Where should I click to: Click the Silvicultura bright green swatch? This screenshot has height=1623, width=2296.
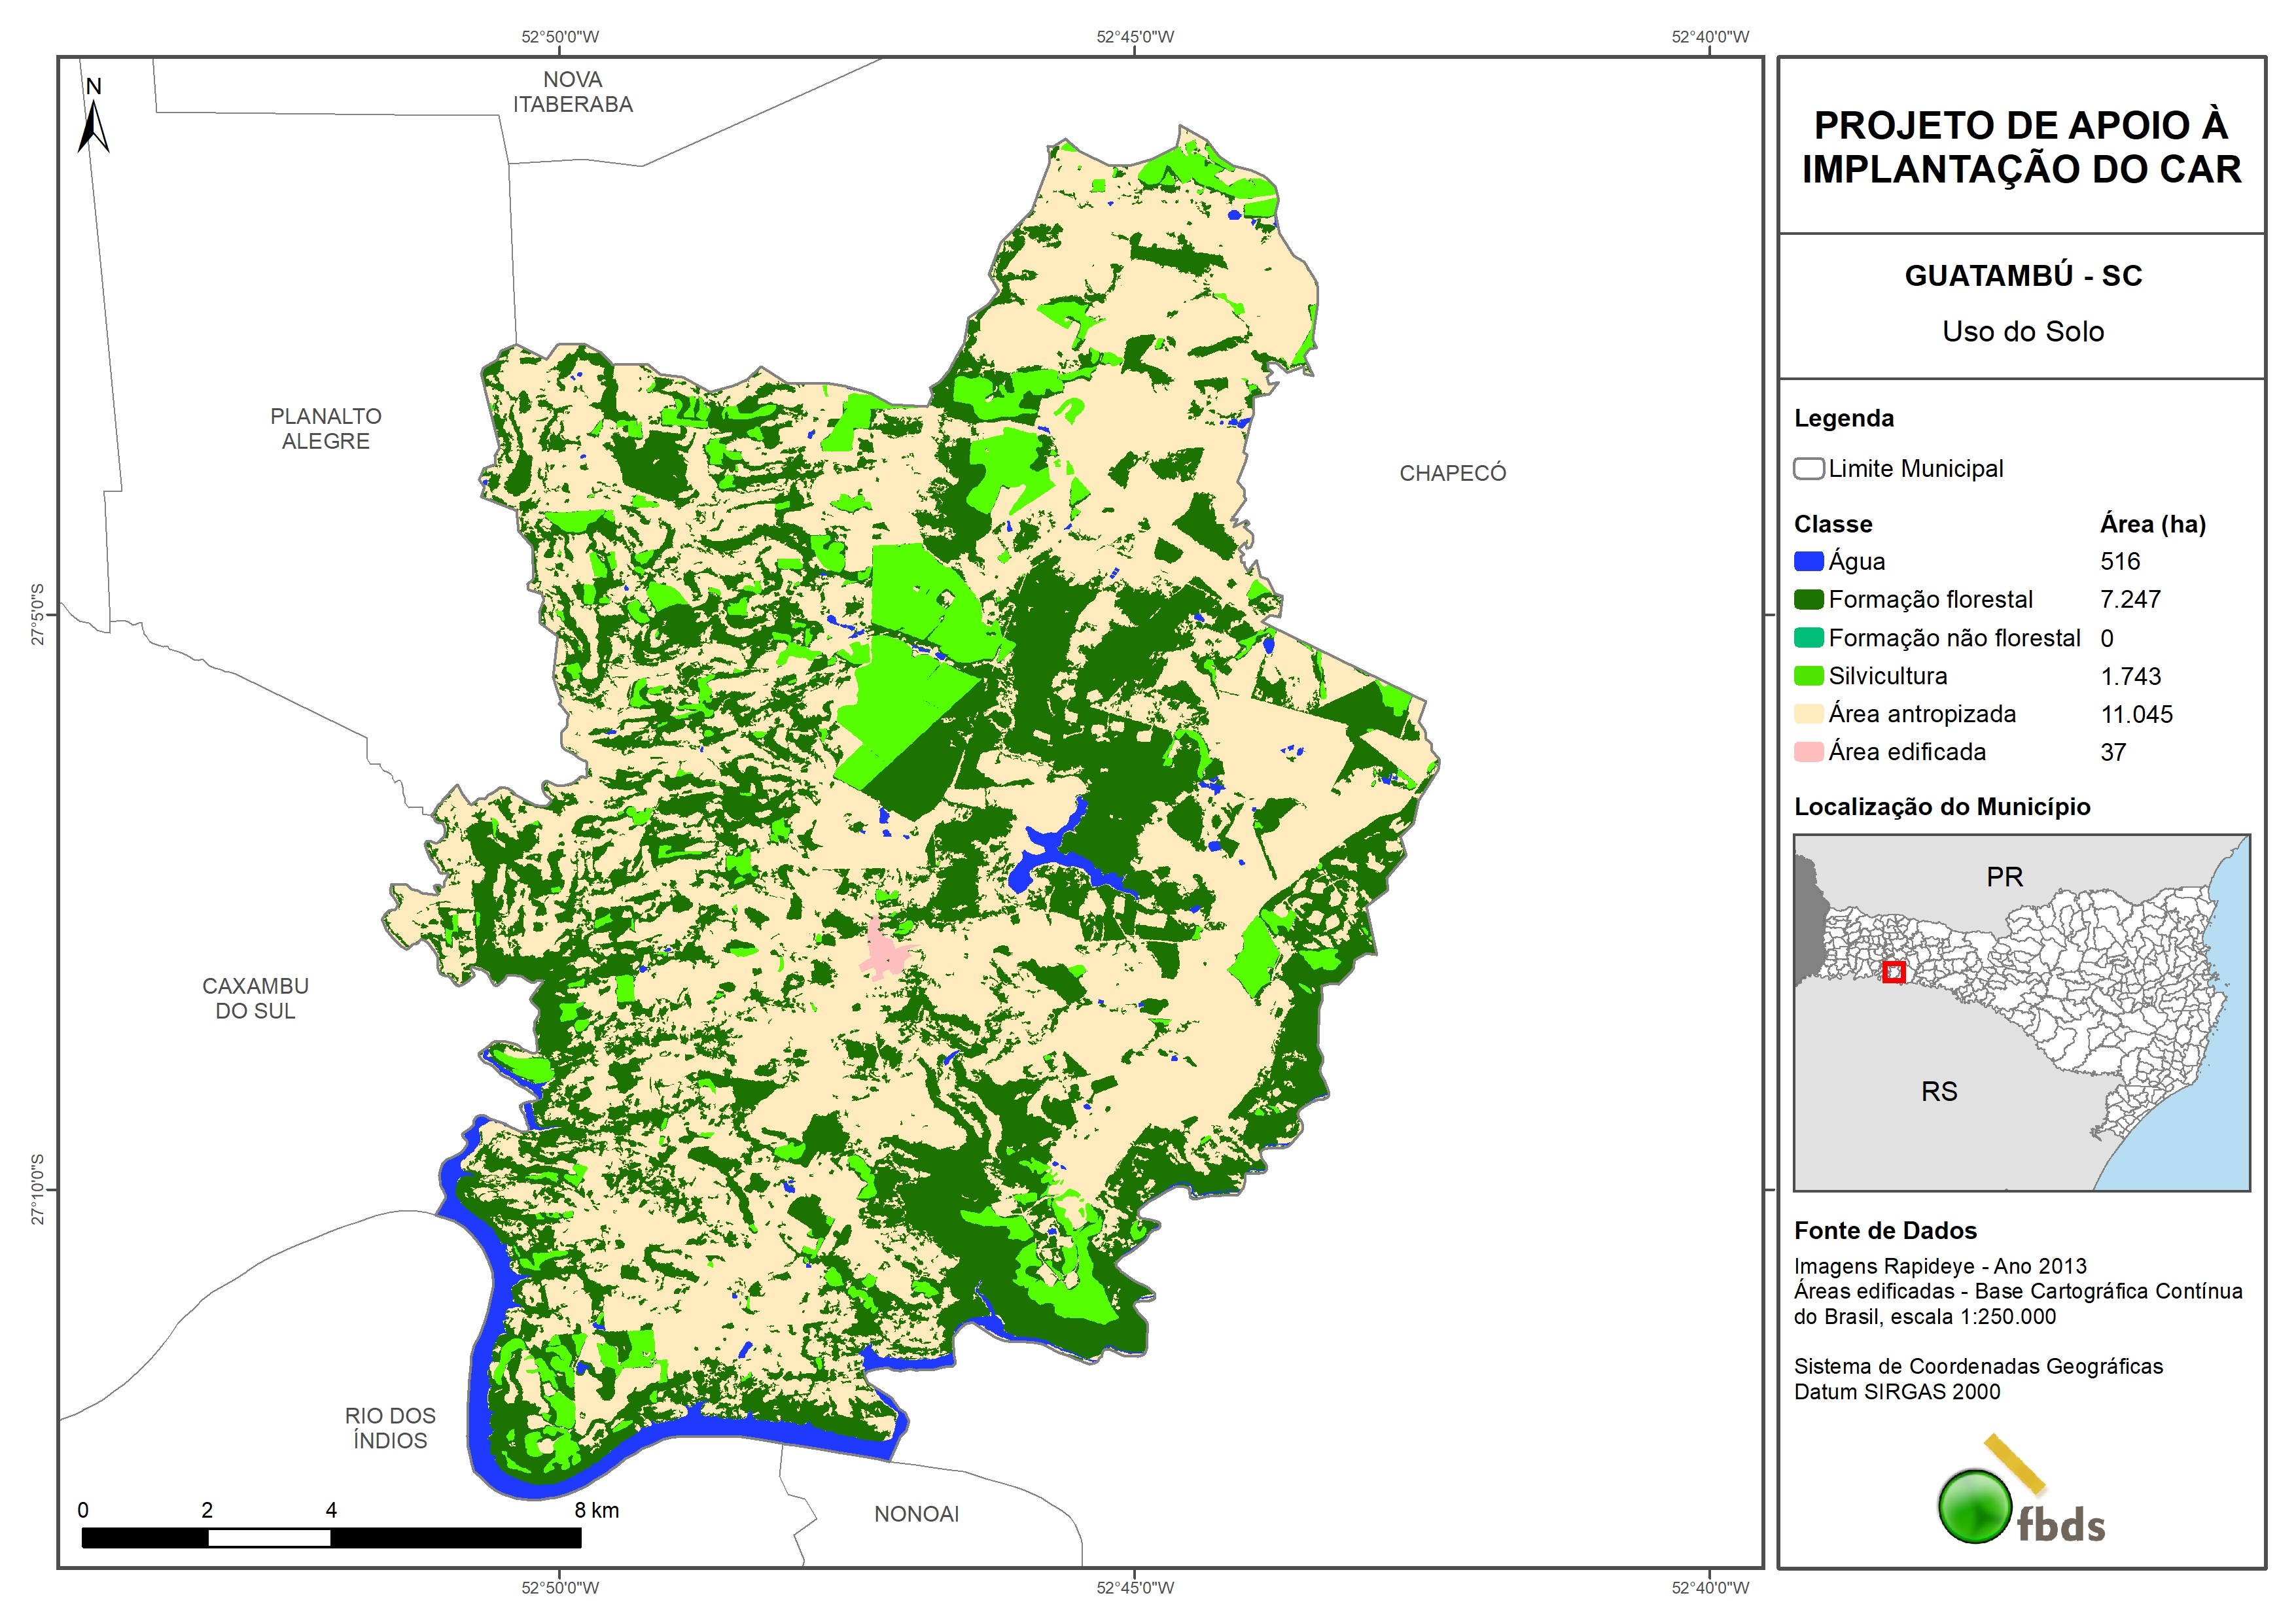click(x=1808, y=676)
